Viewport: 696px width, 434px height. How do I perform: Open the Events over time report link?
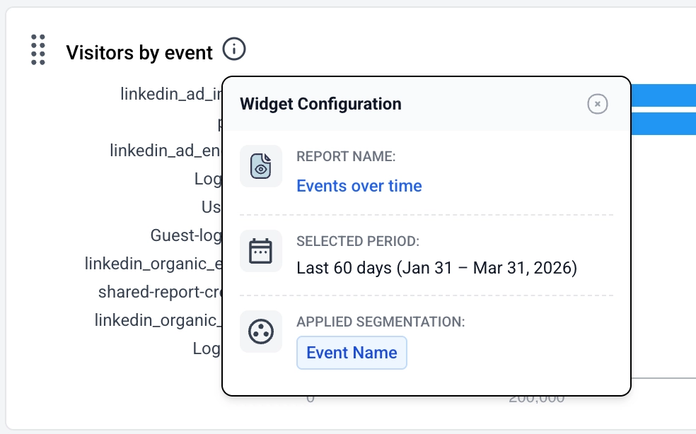[x=359, y=186]
